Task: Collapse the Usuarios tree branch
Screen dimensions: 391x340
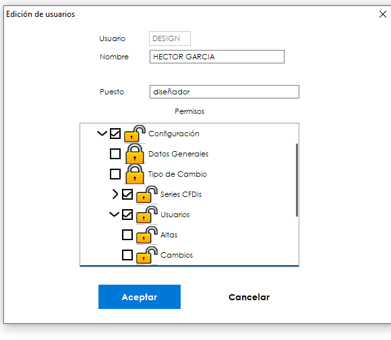Action: pos(114,215)
